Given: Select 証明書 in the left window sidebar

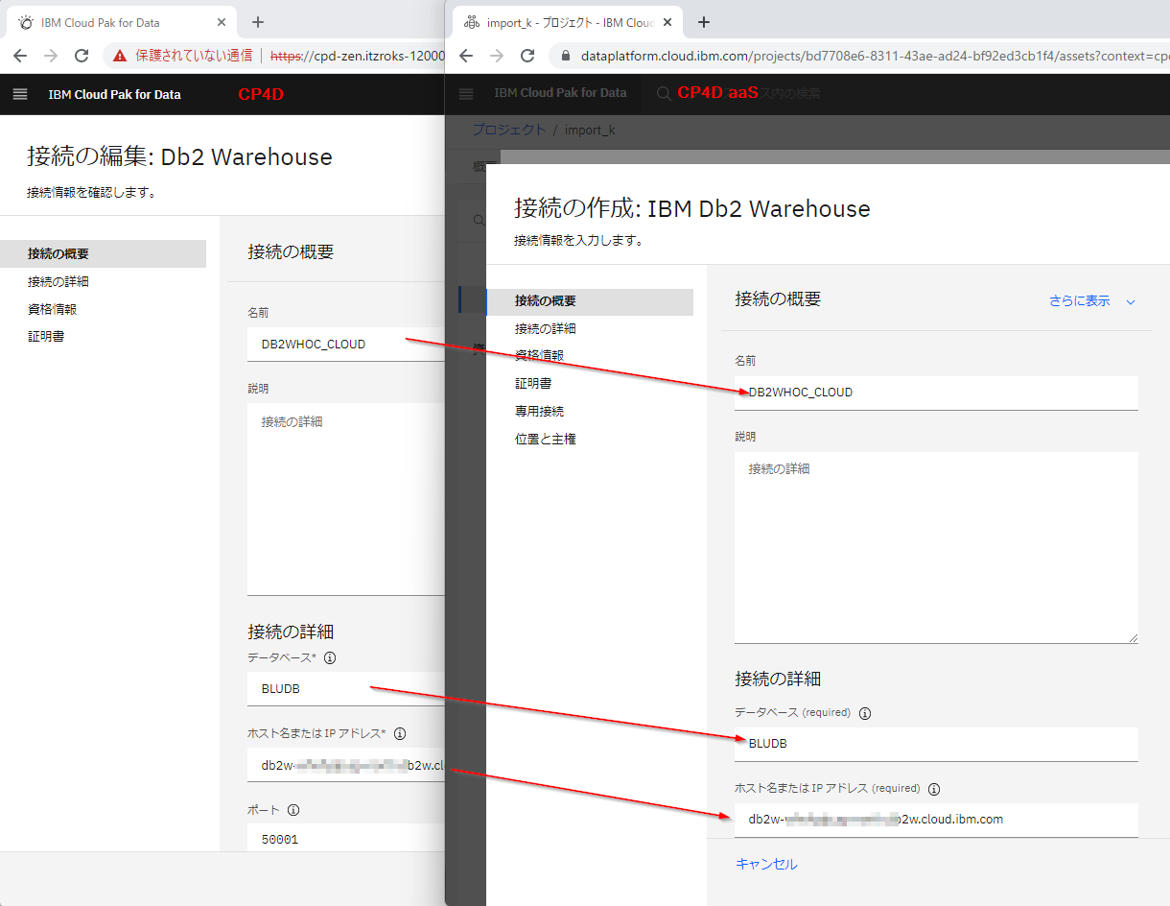Looking at the screenshot, I should 46,337.
